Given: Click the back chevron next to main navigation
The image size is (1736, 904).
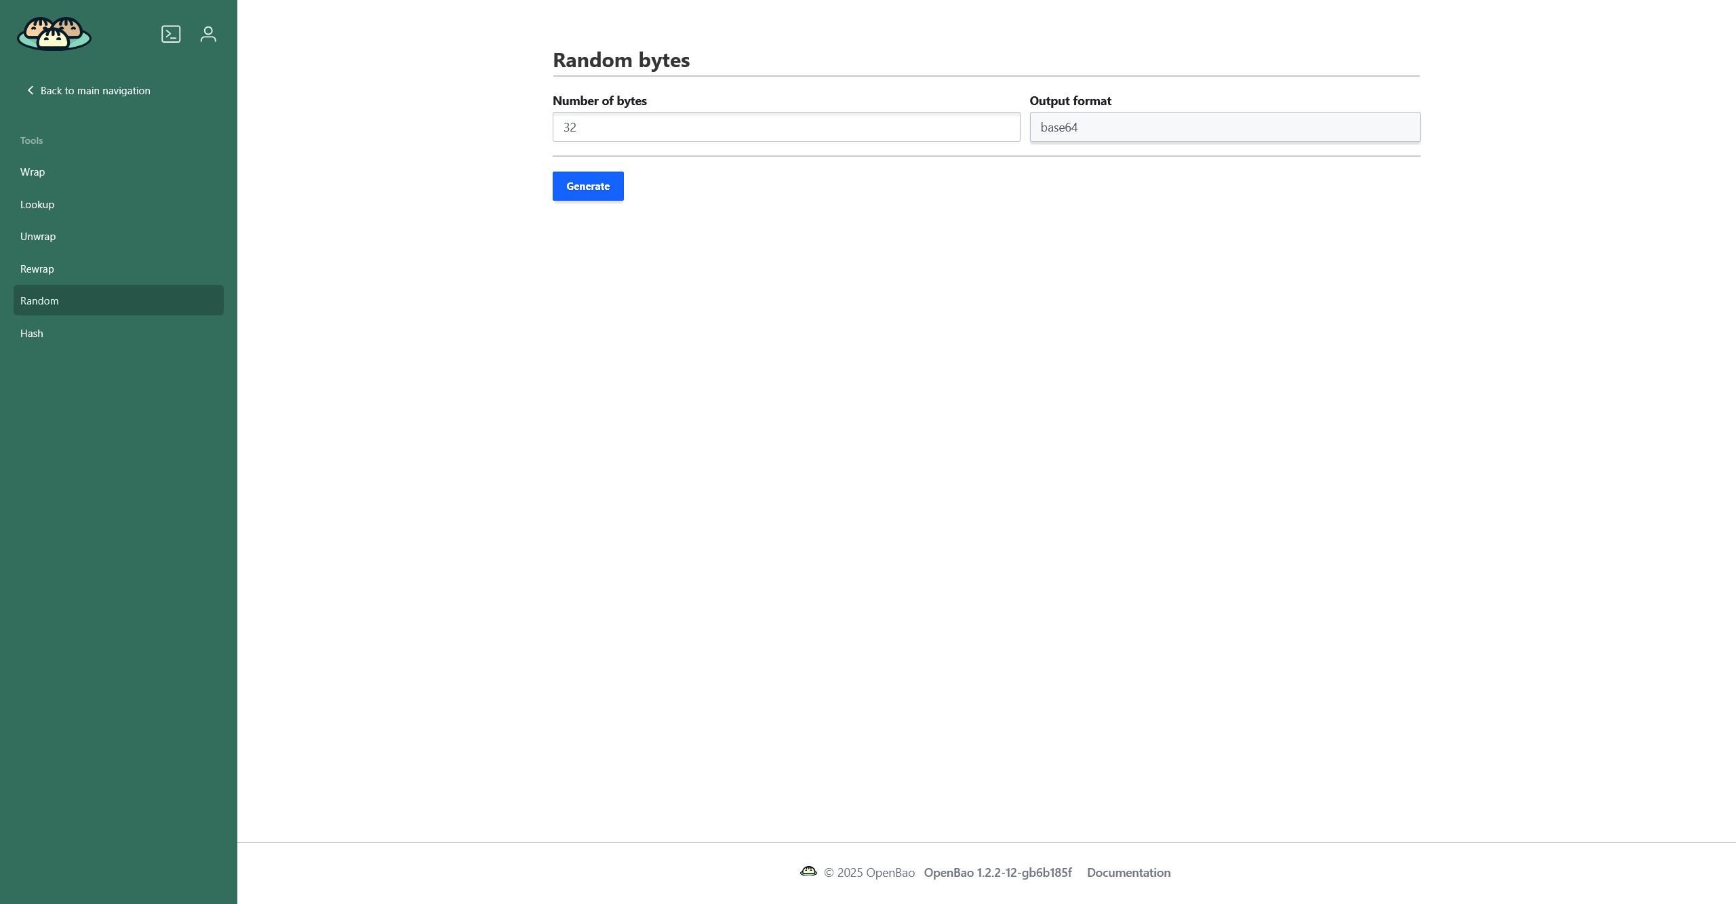Looking at the screenshot, I should (30, 90).
